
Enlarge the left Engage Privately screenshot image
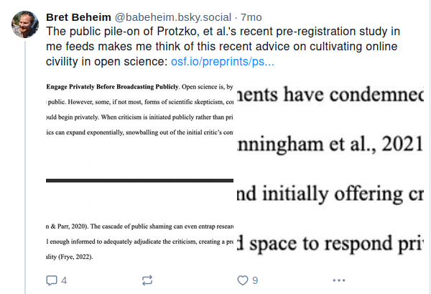click(139, 172)
